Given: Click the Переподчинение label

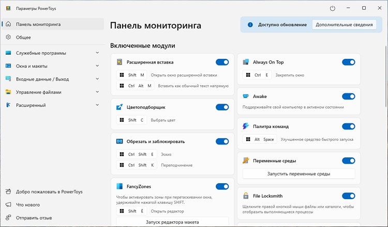Looking at the screenshot, I should click(177, 165).
